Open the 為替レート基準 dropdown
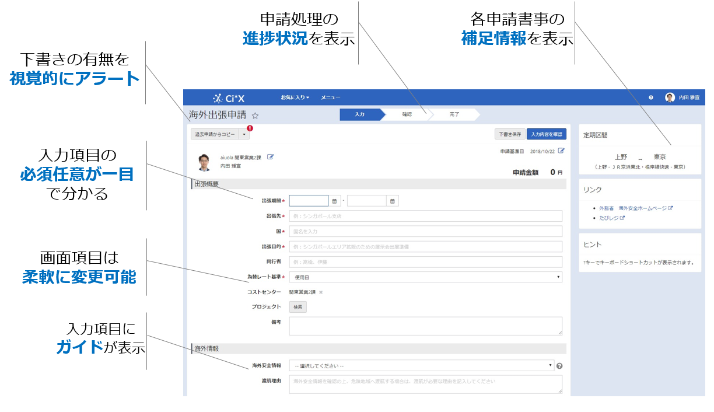The width and height of the screenshot is (714, 412). pos(425,277)
